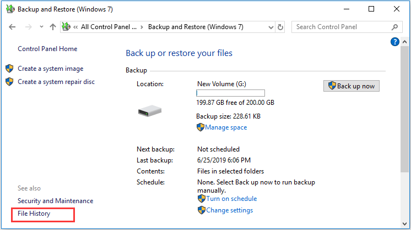
Task: Click the disk space usage bar
Action: [x=230, y=93]
